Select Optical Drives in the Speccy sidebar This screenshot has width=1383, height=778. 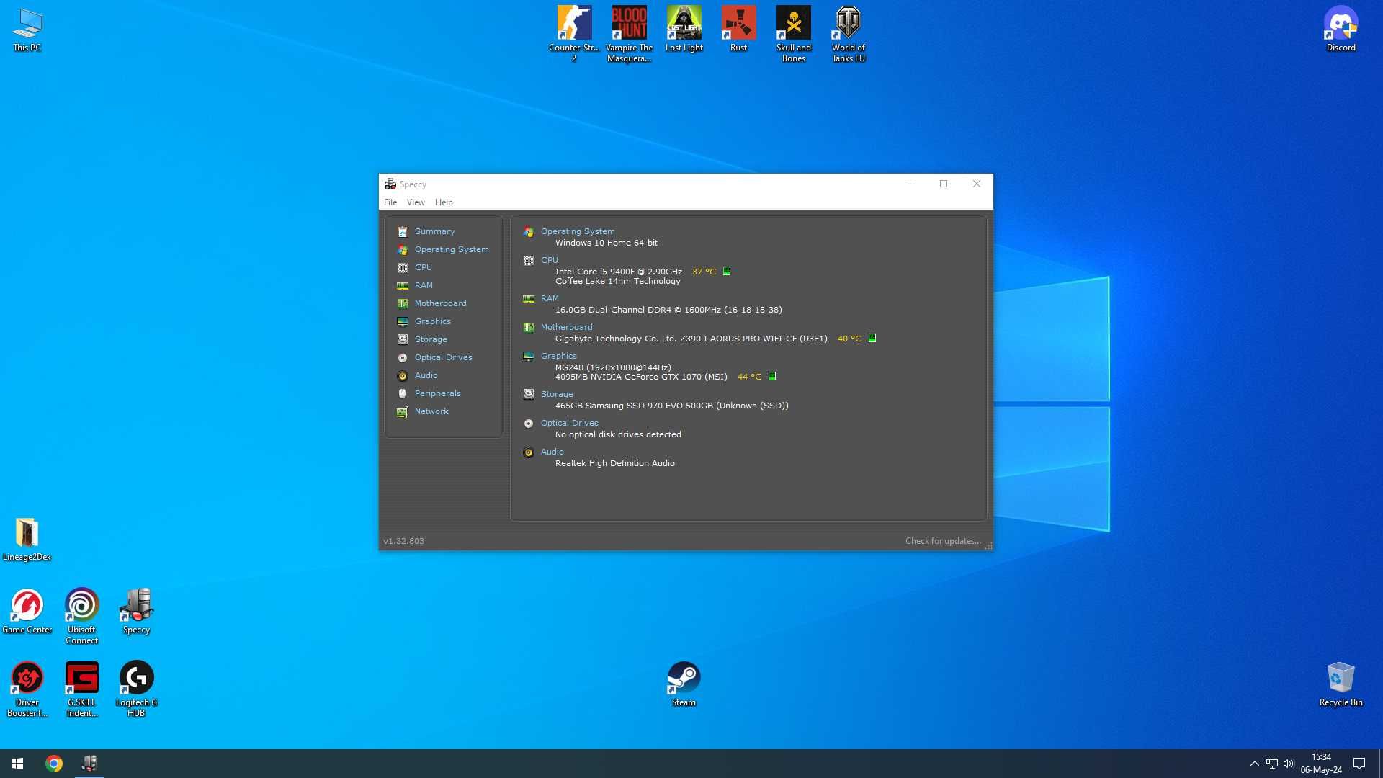pyautogui.click(x=443, y=357)
